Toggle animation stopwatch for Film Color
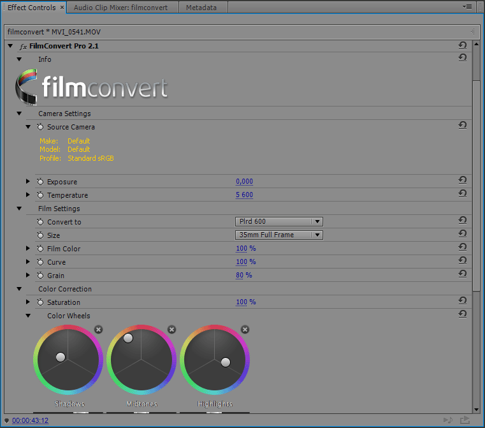This screenshot has width=485, height=428. click(x=40, y=249)
